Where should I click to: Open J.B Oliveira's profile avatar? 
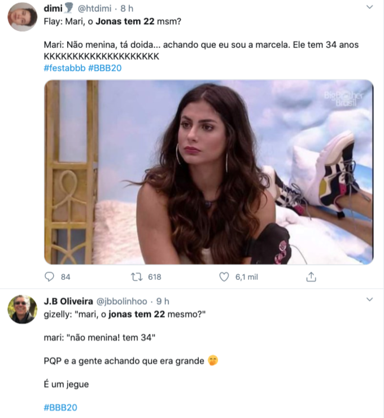[x=23, y=309]
